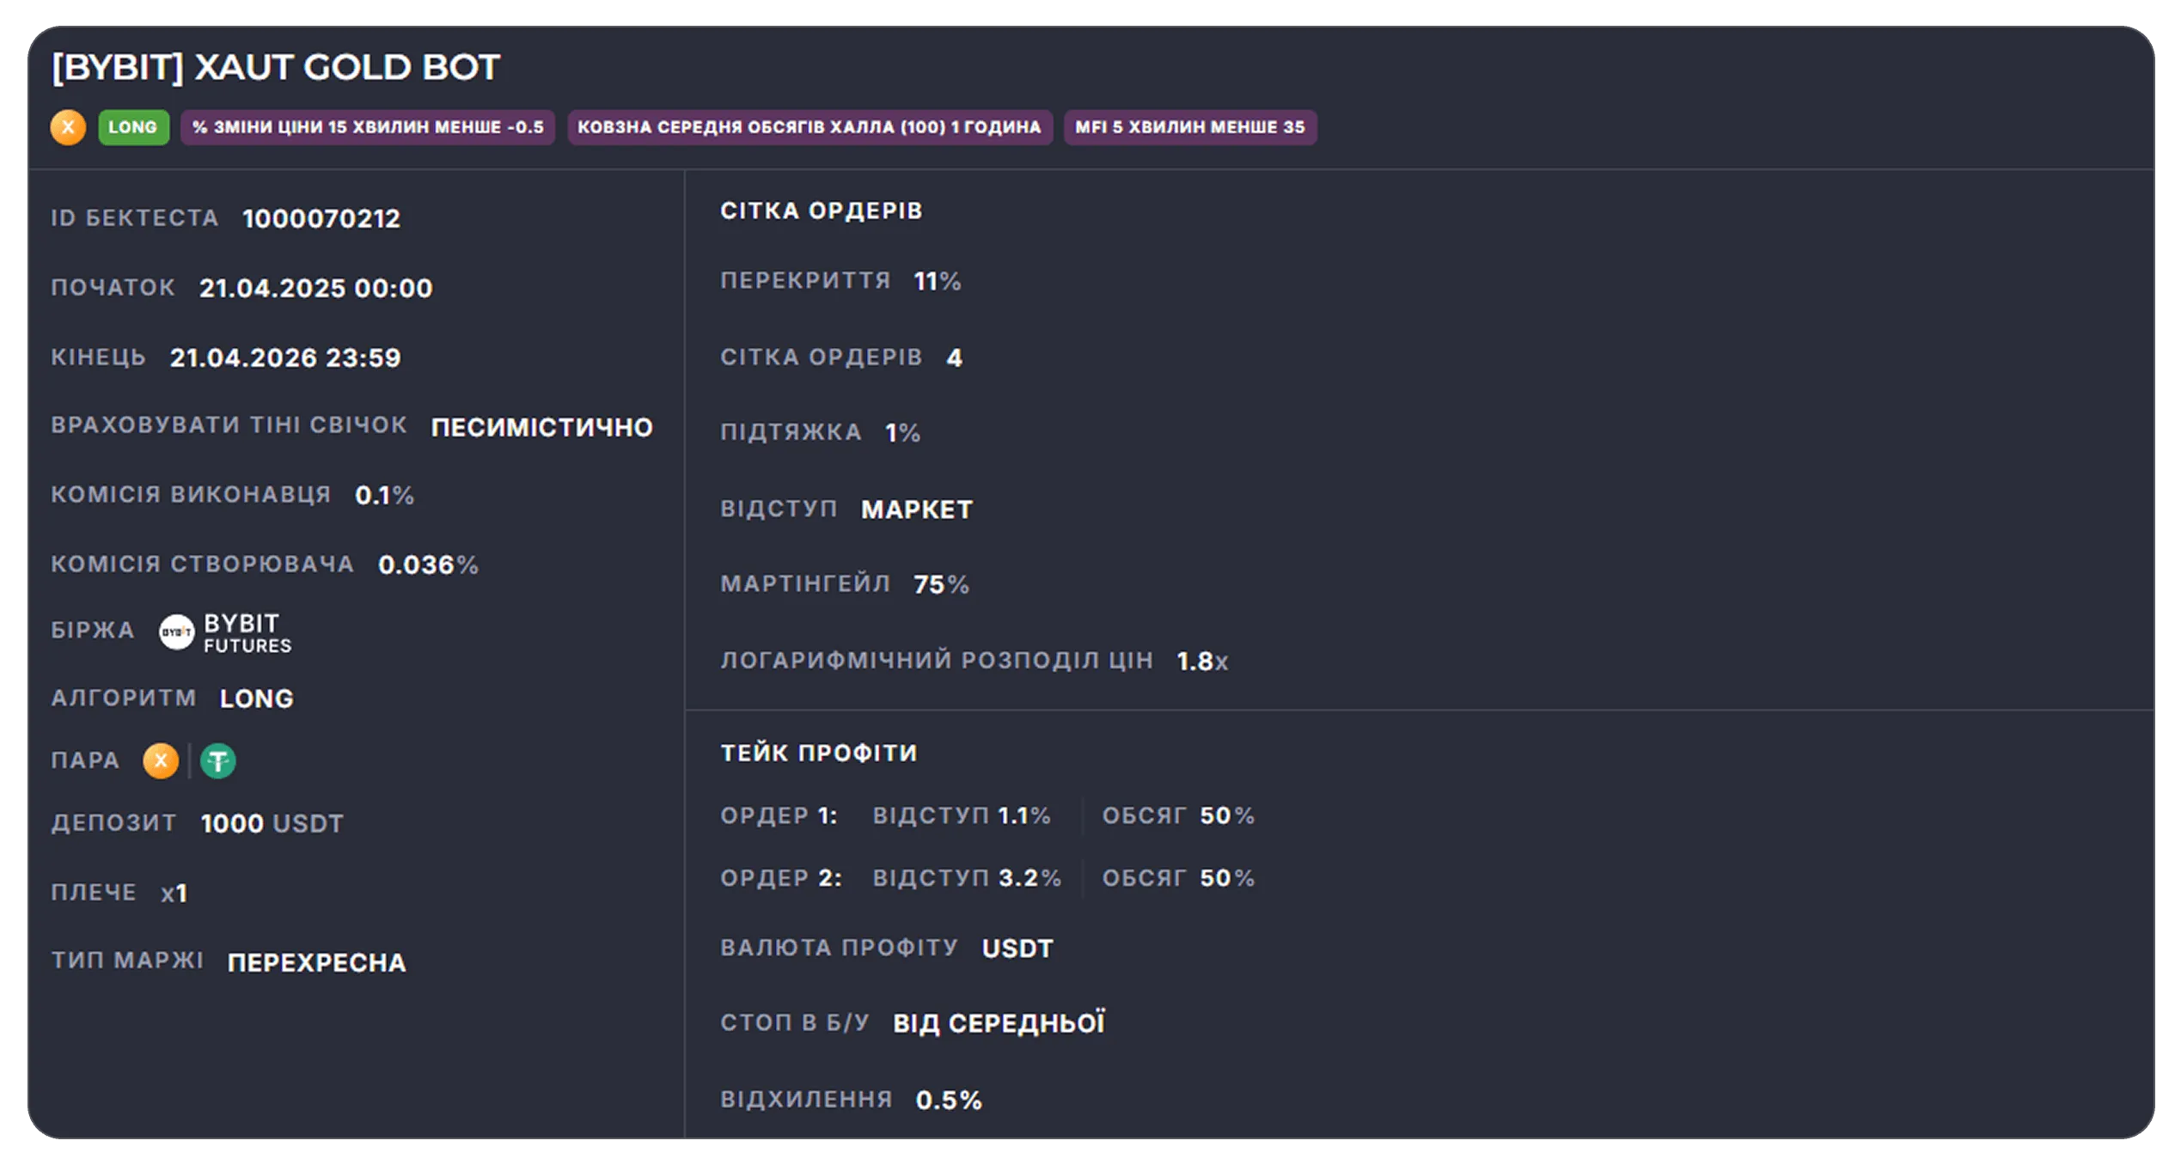Click the Tether USDT icon in Пара row
This screenshot has height=1165, width=2181.
[x=218, y=761]
